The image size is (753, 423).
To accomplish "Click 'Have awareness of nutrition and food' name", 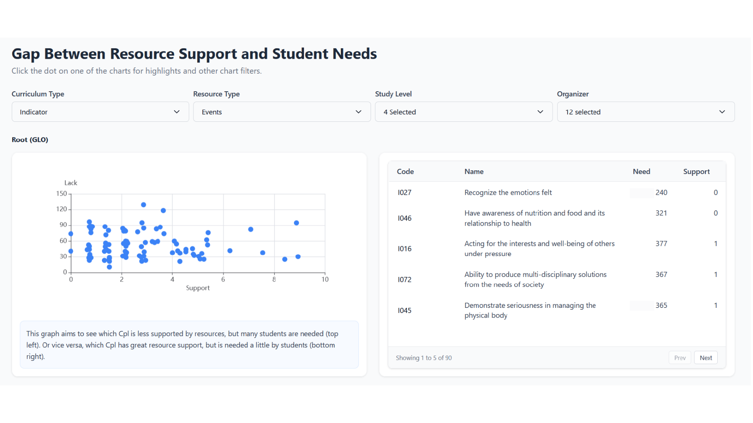I will (535, 218).
